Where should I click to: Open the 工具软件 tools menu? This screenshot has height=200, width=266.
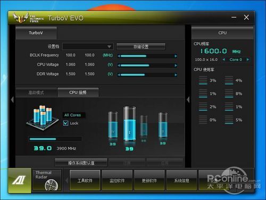pos(85,180)
